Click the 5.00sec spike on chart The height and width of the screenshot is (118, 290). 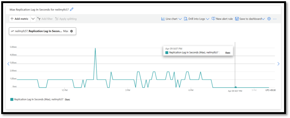click(95, 48)
